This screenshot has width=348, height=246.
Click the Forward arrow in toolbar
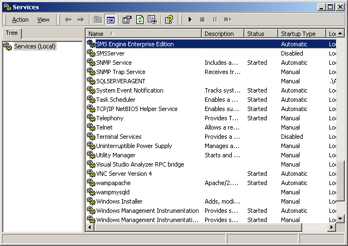tap(81, 20)
